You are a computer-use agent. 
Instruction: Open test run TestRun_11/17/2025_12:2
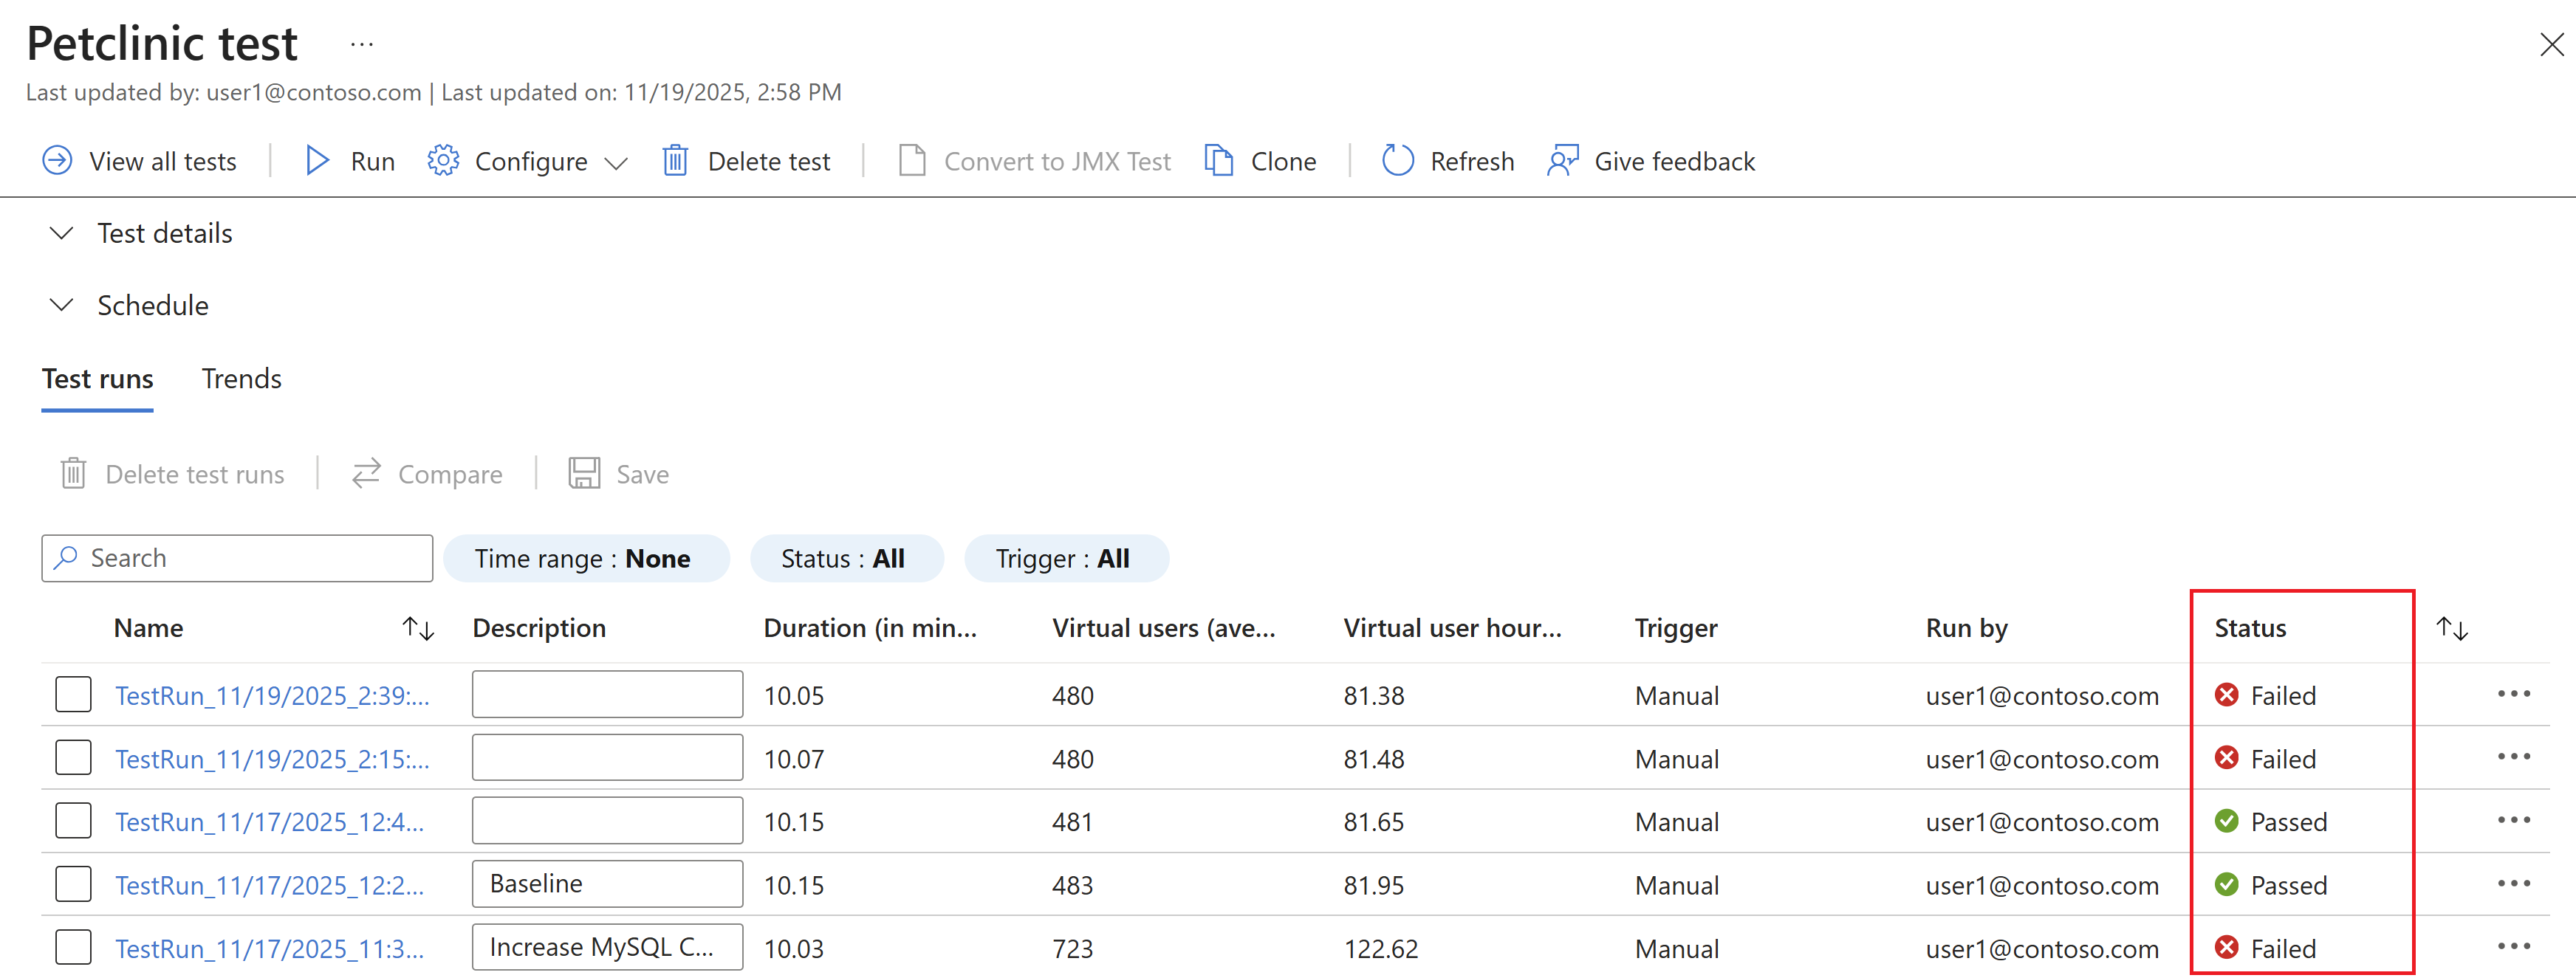tap(269, 885)
